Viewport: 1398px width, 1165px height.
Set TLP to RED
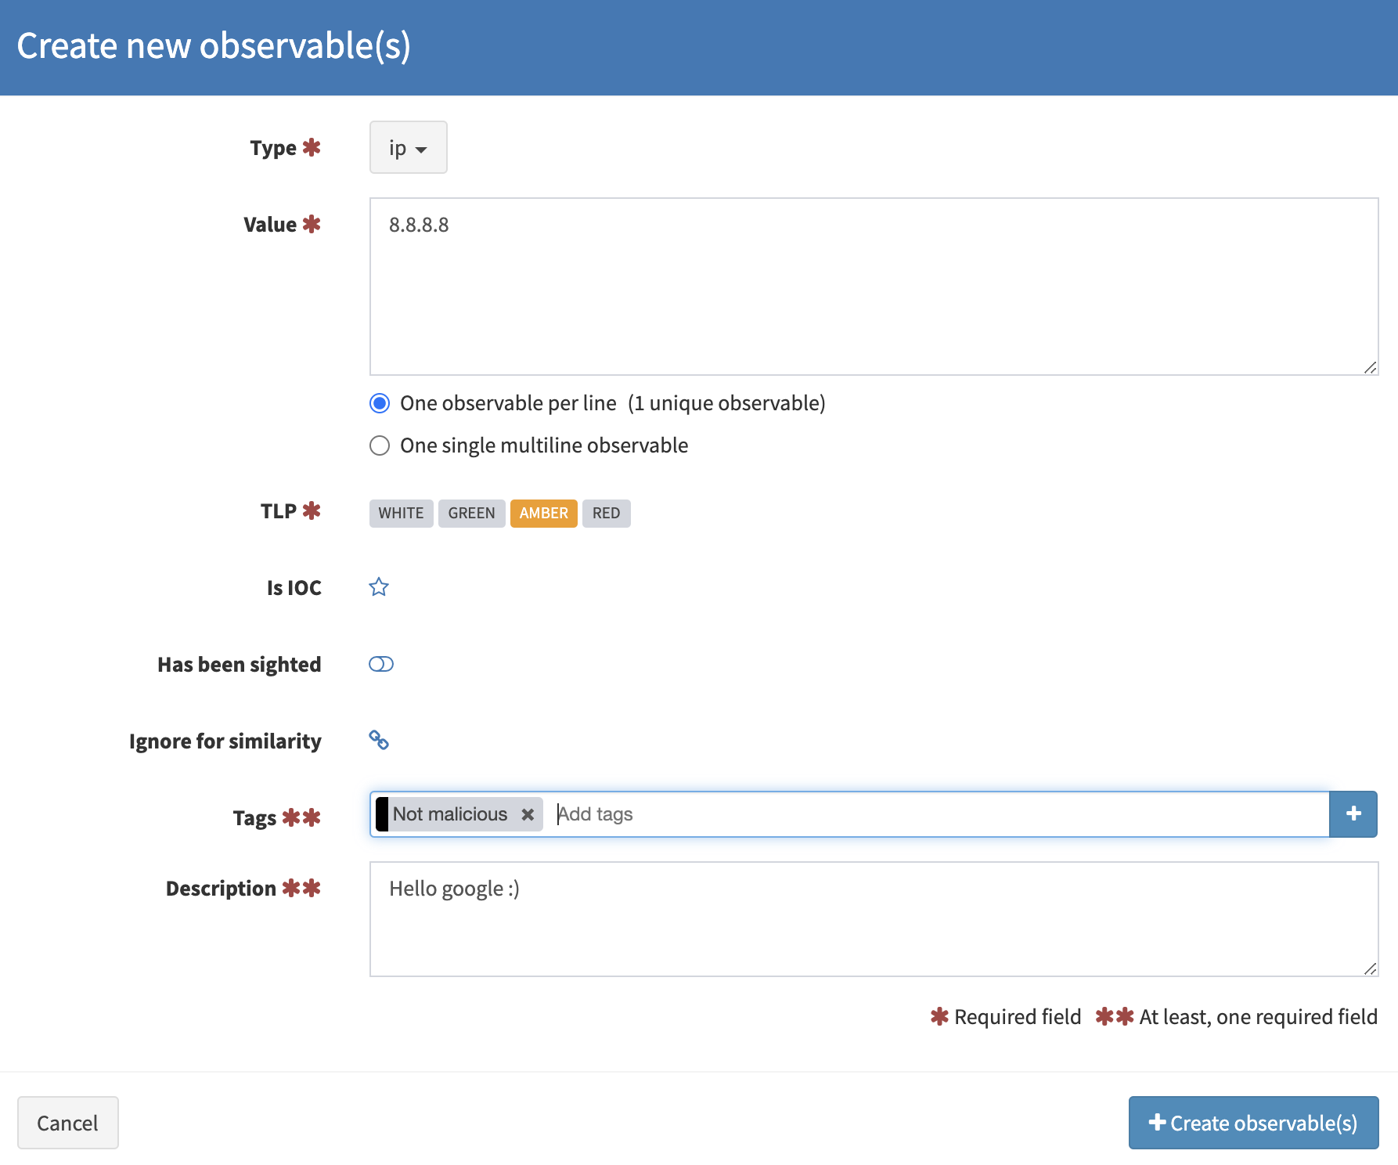(606, 514)
